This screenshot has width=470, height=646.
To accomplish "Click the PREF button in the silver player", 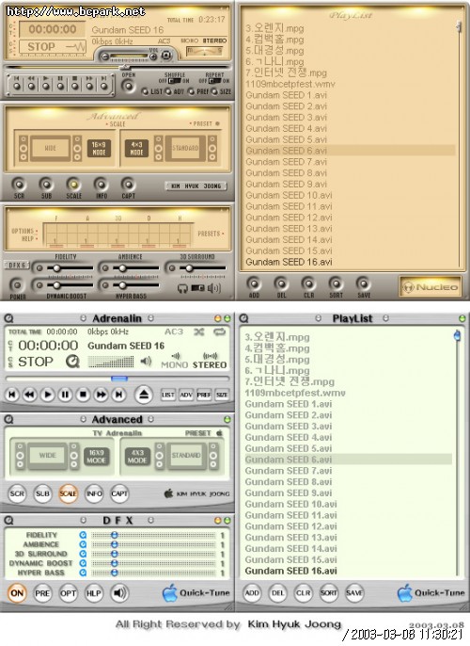I will (204, 395).
